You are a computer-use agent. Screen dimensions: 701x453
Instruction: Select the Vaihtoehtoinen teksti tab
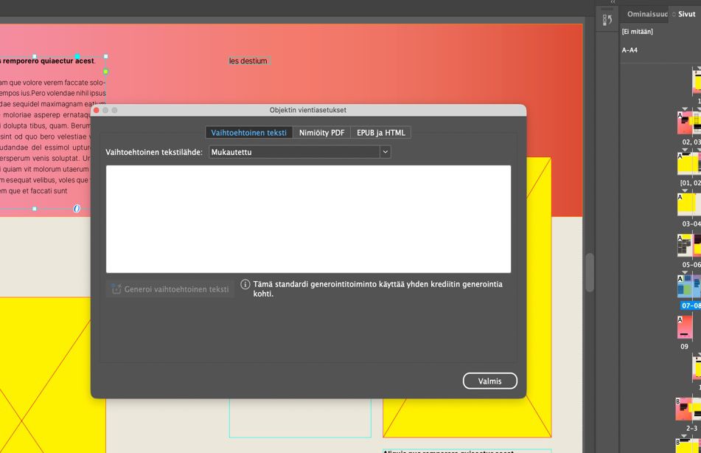(248, 133)
